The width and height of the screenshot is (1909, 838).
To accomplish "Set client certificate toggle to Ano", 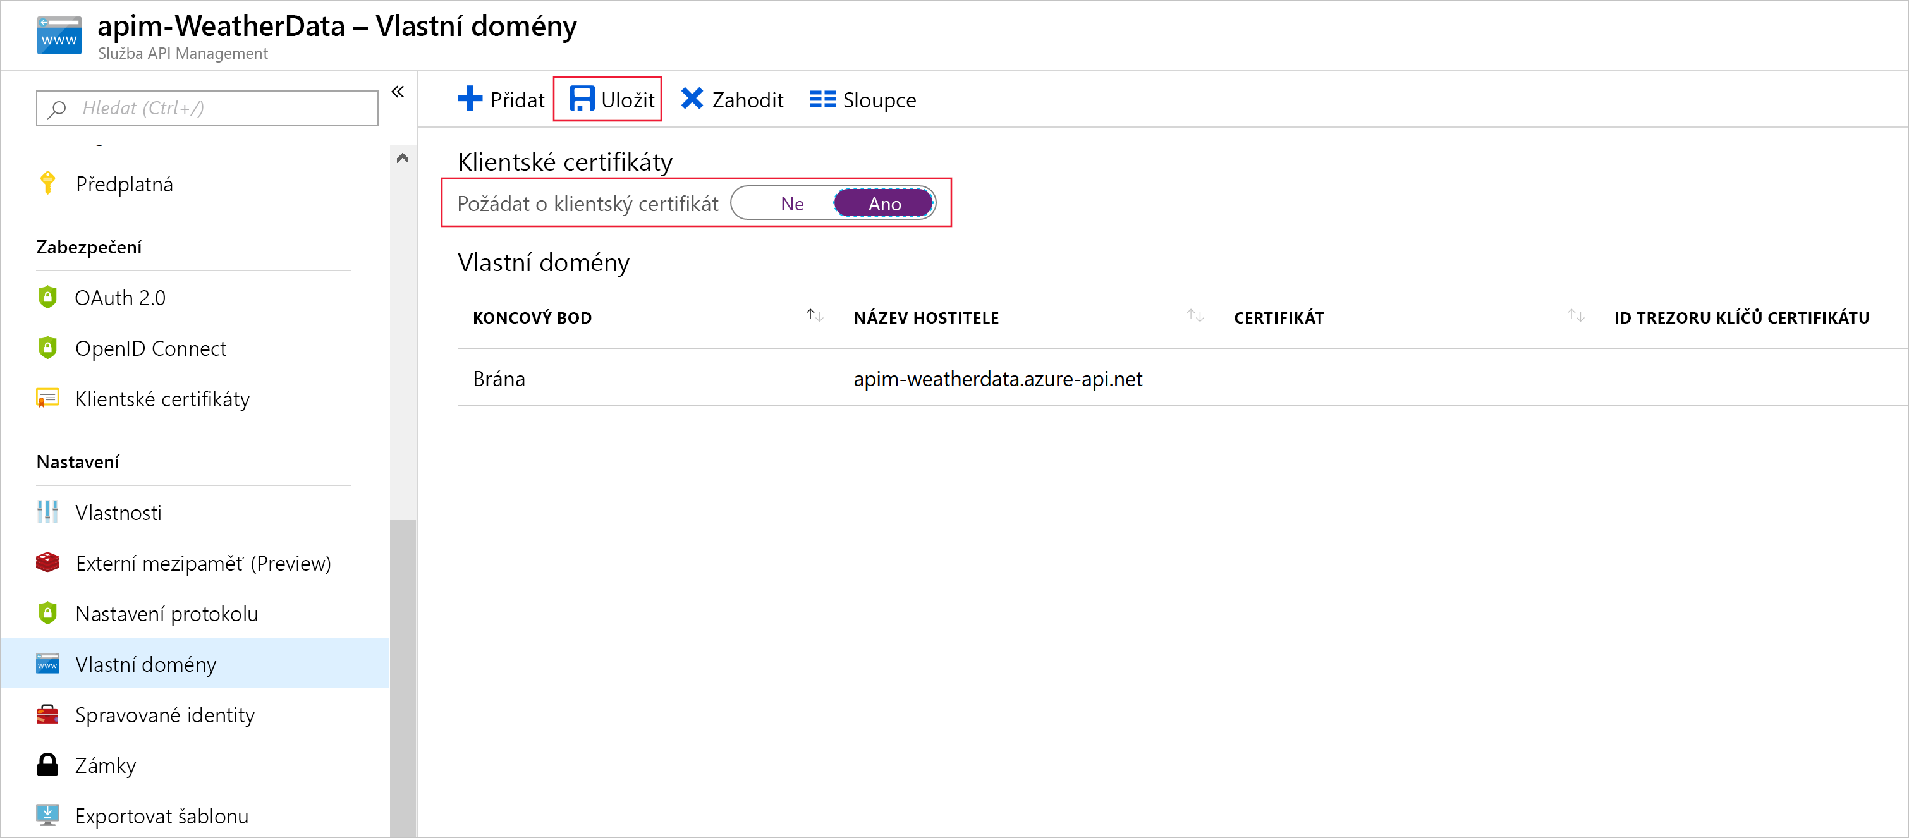I will coord(884,203).
